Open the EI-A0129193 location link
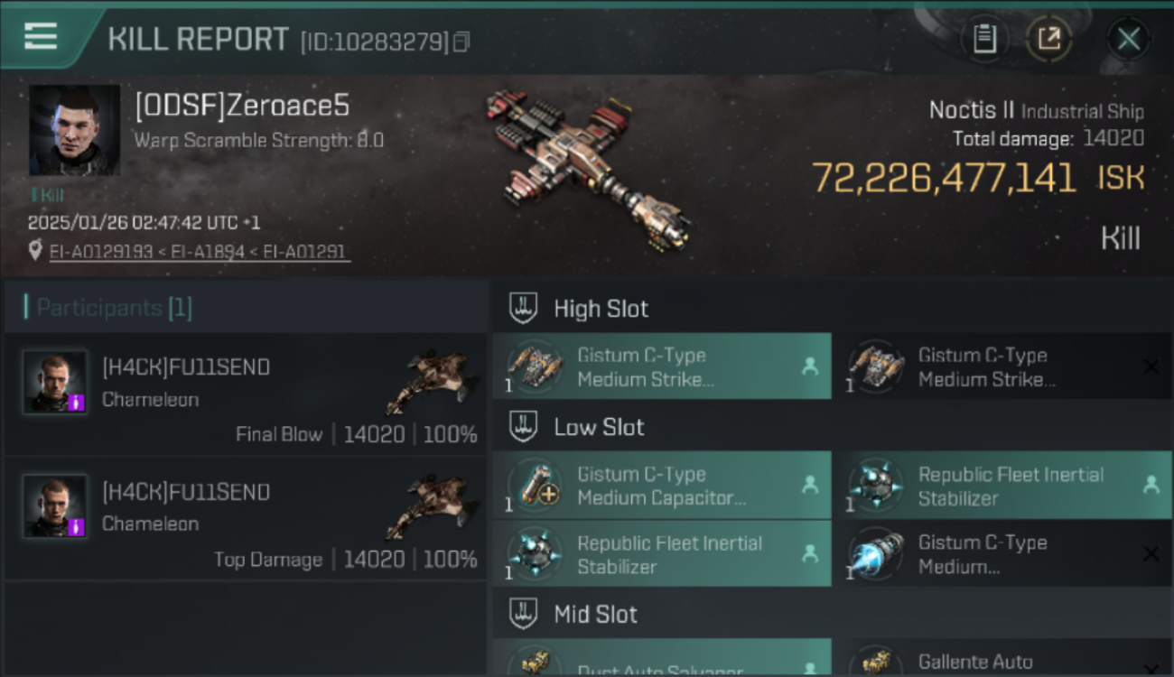 tap(100, 252)
